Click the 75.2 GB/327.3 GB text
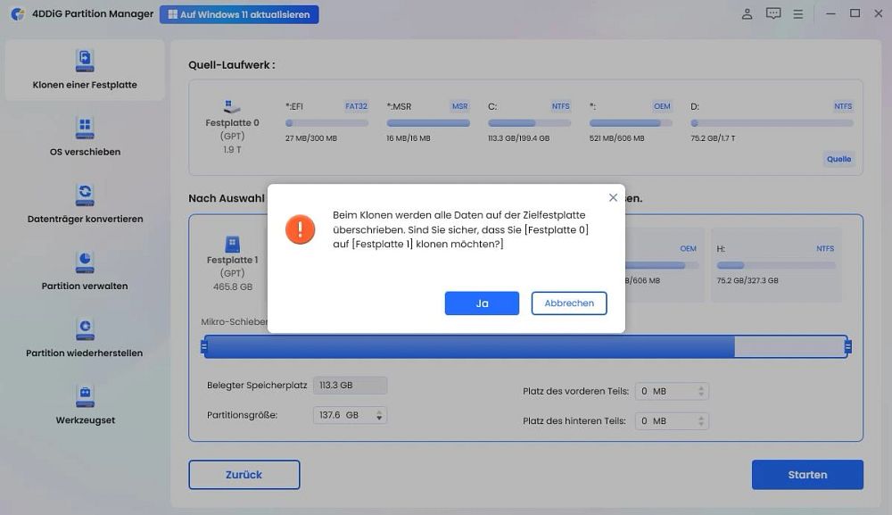 747,280
